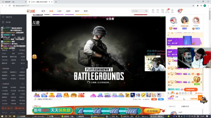The height and width of the screenshot is (118, 211).
Task: Open third-ranked contributor avatar
Action: point(196,20)
